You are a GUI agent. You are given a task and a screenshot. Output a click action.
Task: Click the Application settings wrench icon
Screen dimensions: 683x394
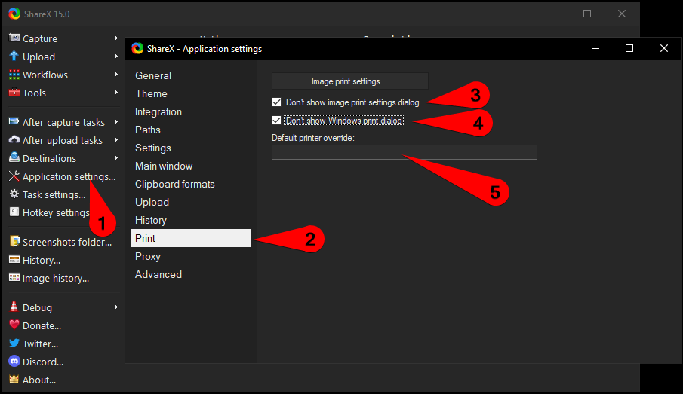14,176
